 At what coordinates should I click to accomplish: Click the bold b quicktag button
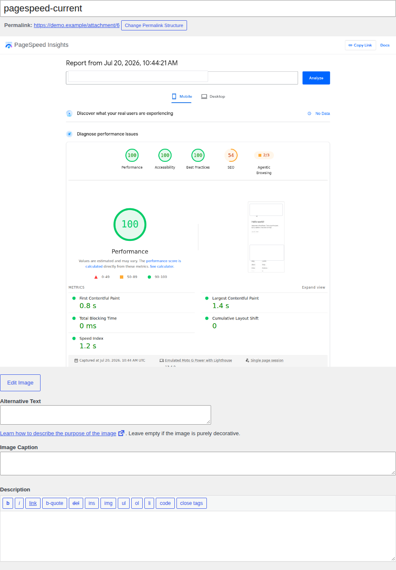tap(8, 503)
